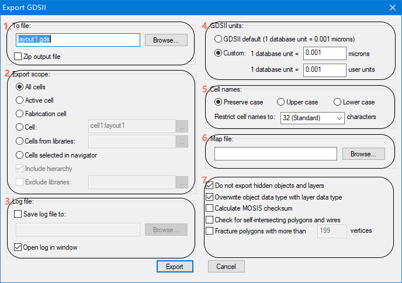Uncheck Open log in window

click(18, 247)
